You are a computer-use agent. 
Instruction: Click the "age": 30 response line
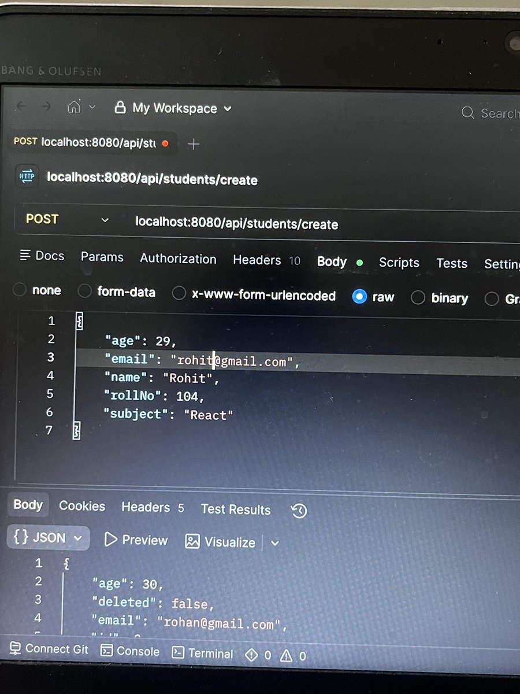pyautogui.click(x=128, y=584)
